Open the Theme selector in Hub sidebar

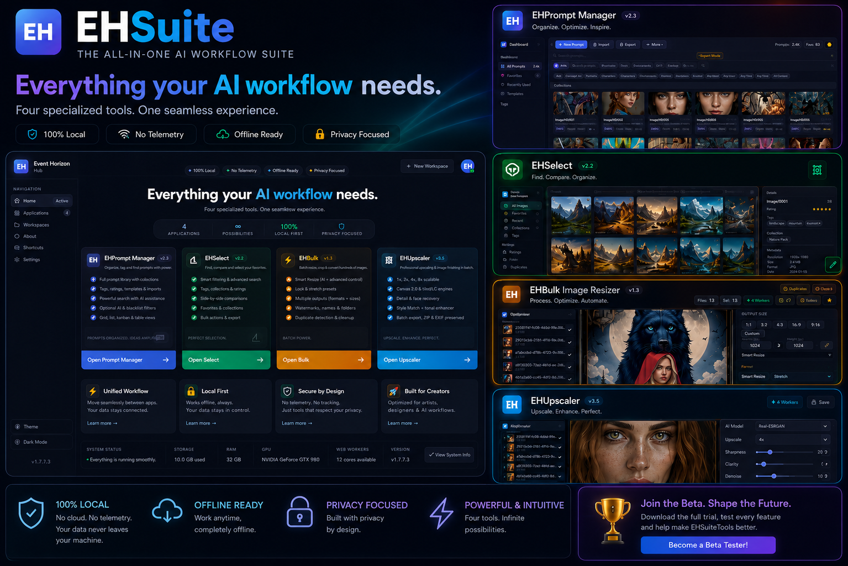point(41,427)
